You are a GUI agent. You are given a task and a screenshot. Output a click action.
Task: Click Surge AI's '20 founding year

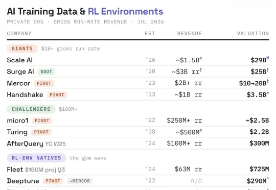click(150, 72)
